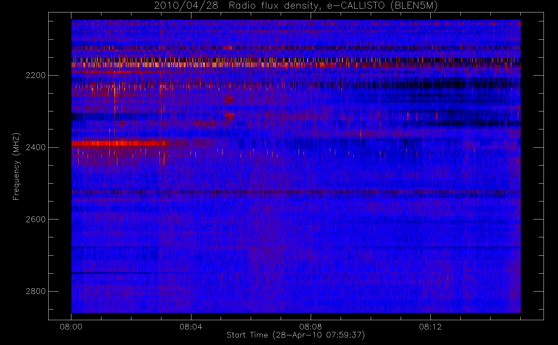Viewport: 558px width, 345px height.
Task: Select the Start Time axis label
Action: click(296, 335)
